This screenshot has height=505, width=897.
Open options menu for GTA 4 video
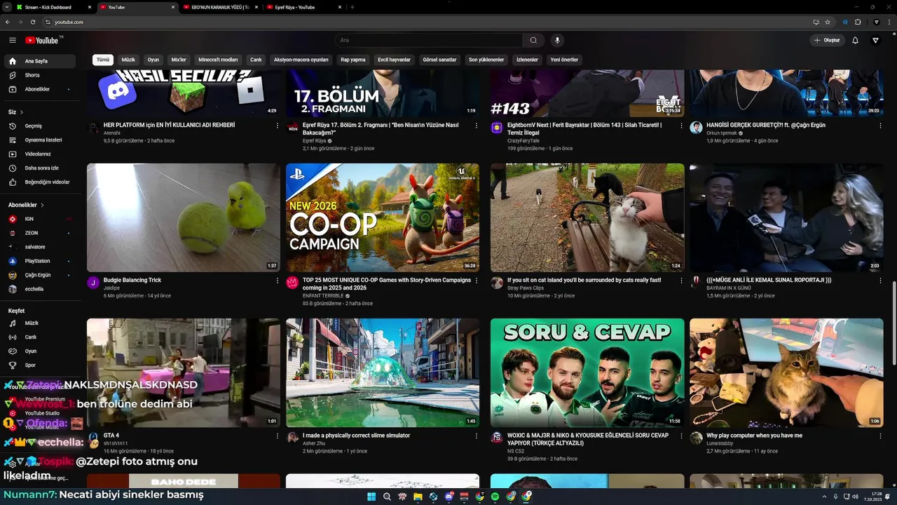click(278, 436)
